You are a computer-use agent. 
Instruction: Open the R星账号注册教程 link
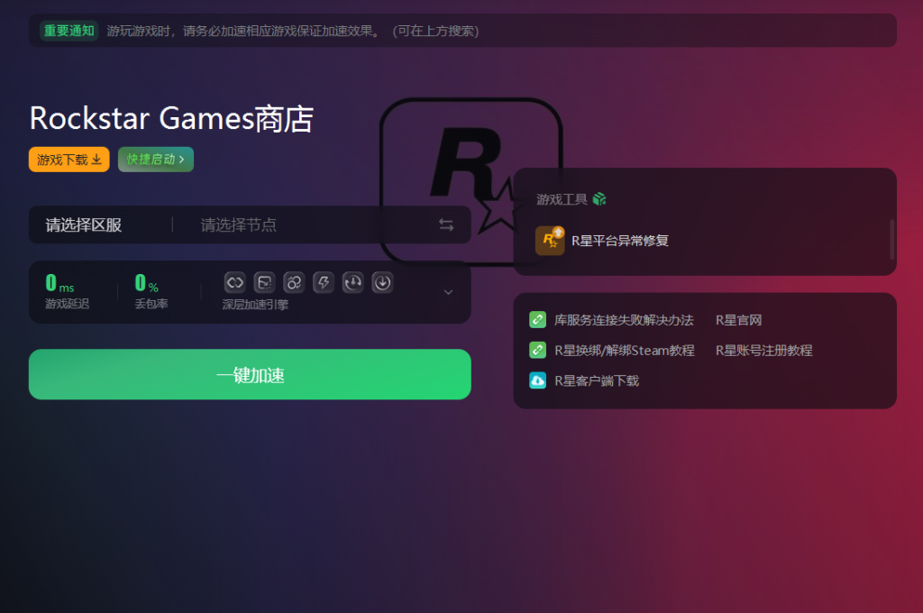[764, 351]
